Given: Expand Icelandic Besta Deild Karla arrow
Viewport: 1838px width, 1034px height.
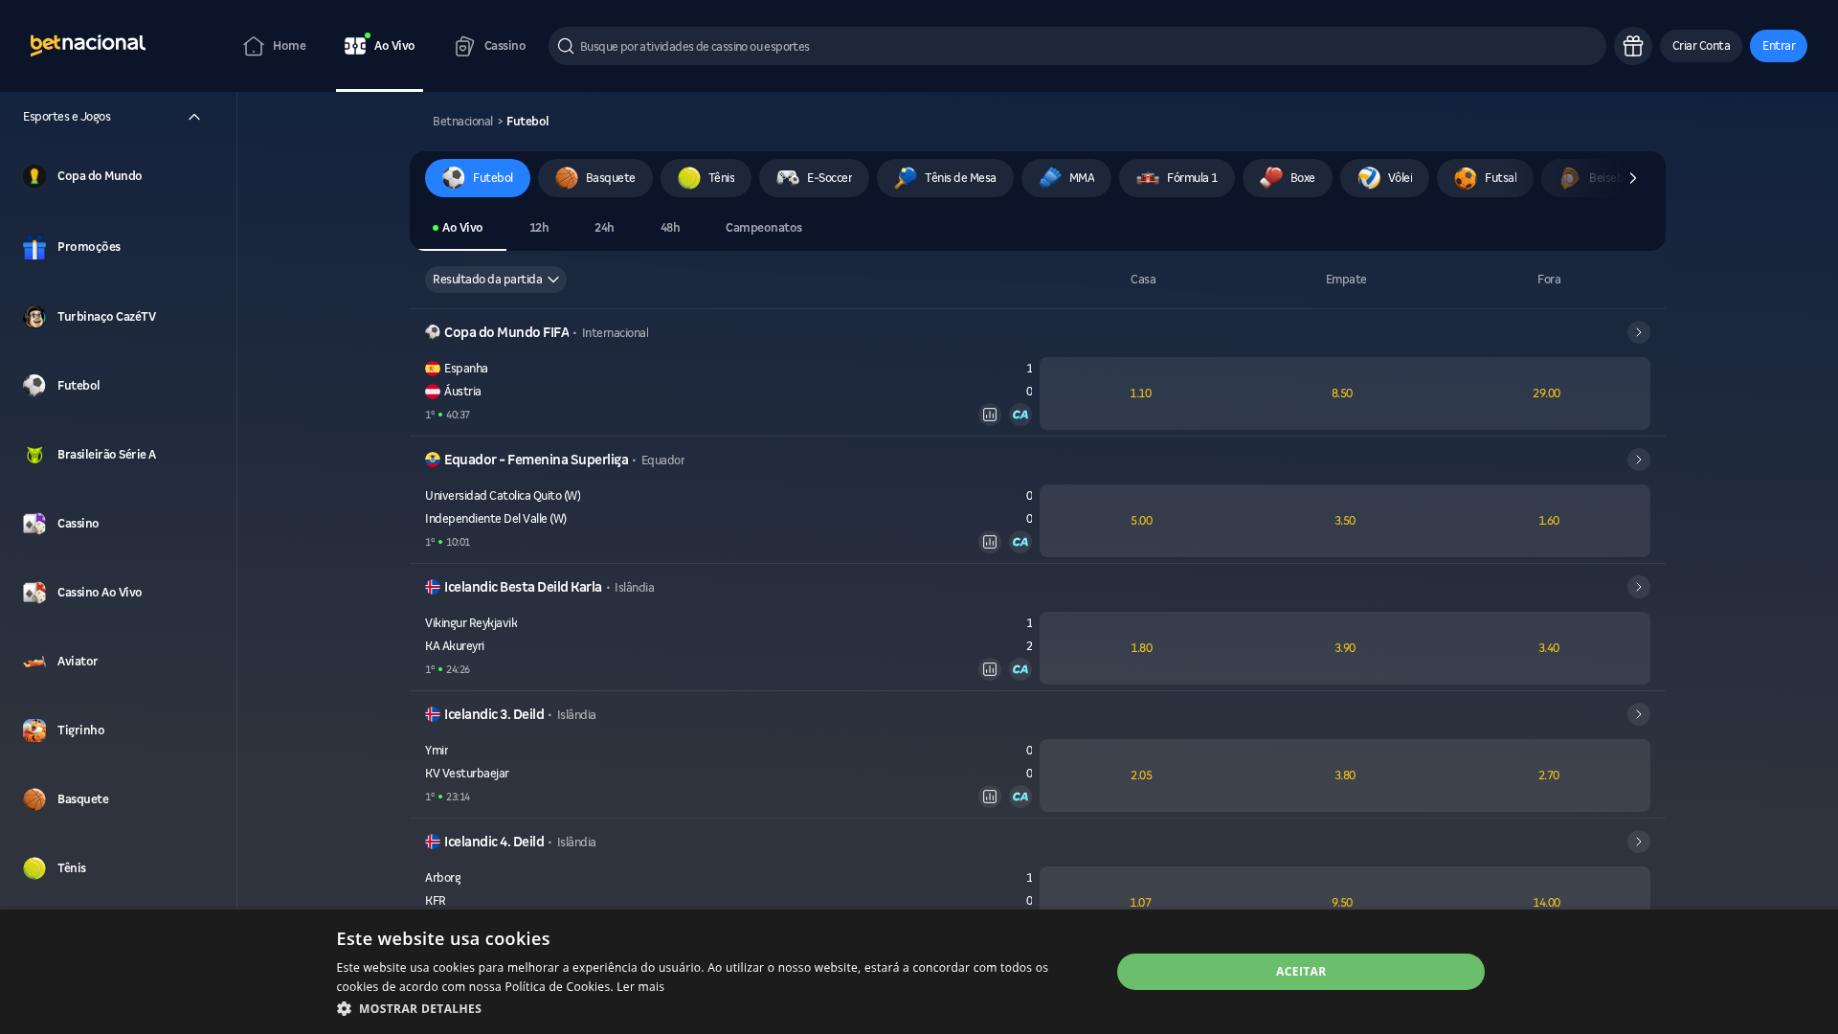Looking at the screenshot, I should (1639, 587).
